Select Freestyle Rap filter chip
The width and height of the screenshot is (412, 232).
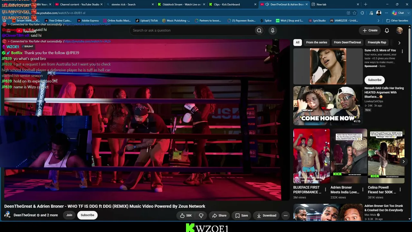point(377,43)
